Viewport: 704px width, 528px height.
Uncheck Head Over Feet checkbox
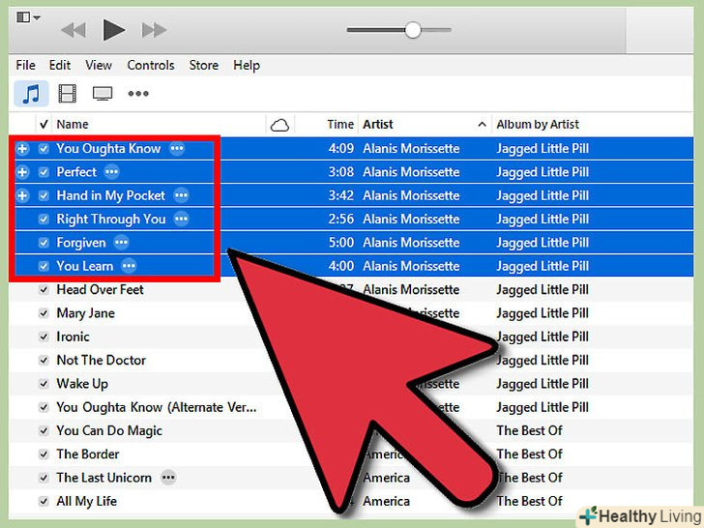(x=44, y=289)
